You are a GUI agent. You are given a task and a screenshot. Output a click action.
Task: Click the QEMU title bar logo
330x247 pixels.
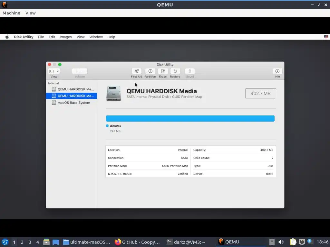point(5,5)
